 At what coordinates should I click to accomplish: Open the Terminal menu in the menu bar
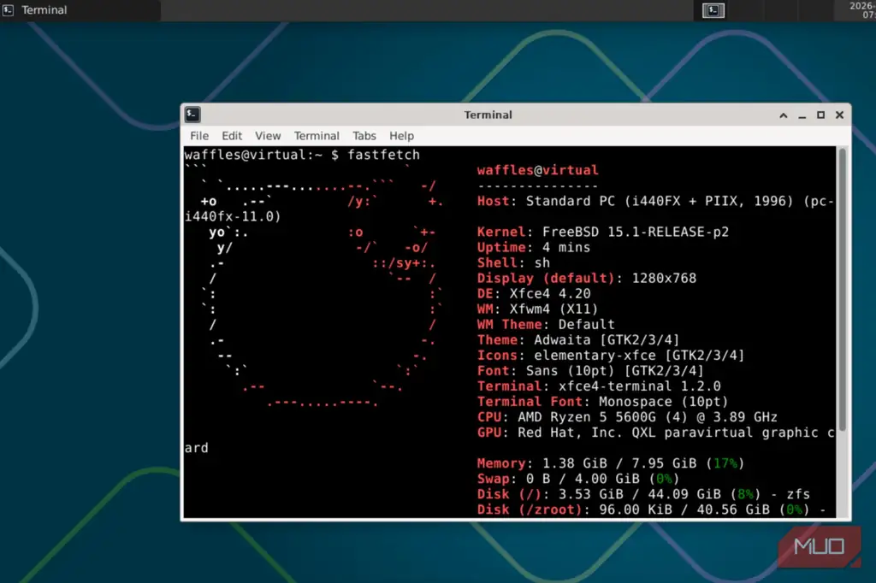tap(317, 136)
